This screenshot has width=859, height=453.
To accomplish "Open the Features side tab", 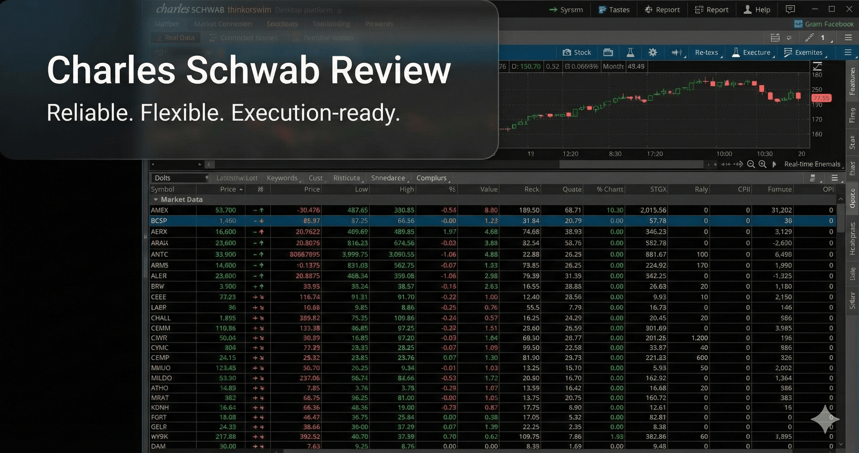I will [852, 81].
